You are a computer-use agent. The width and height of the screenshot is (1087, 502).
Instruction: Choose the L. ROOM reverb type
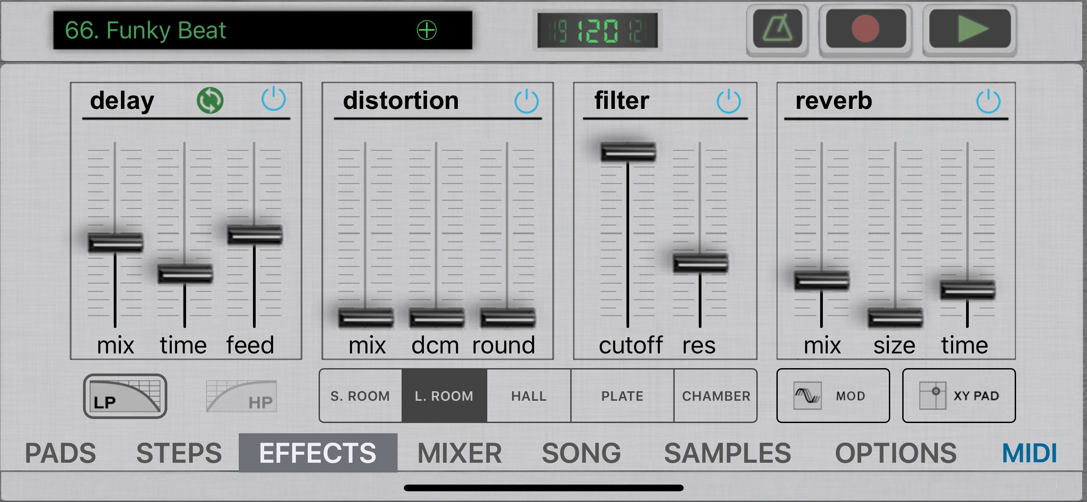click(x=444, y=396)
